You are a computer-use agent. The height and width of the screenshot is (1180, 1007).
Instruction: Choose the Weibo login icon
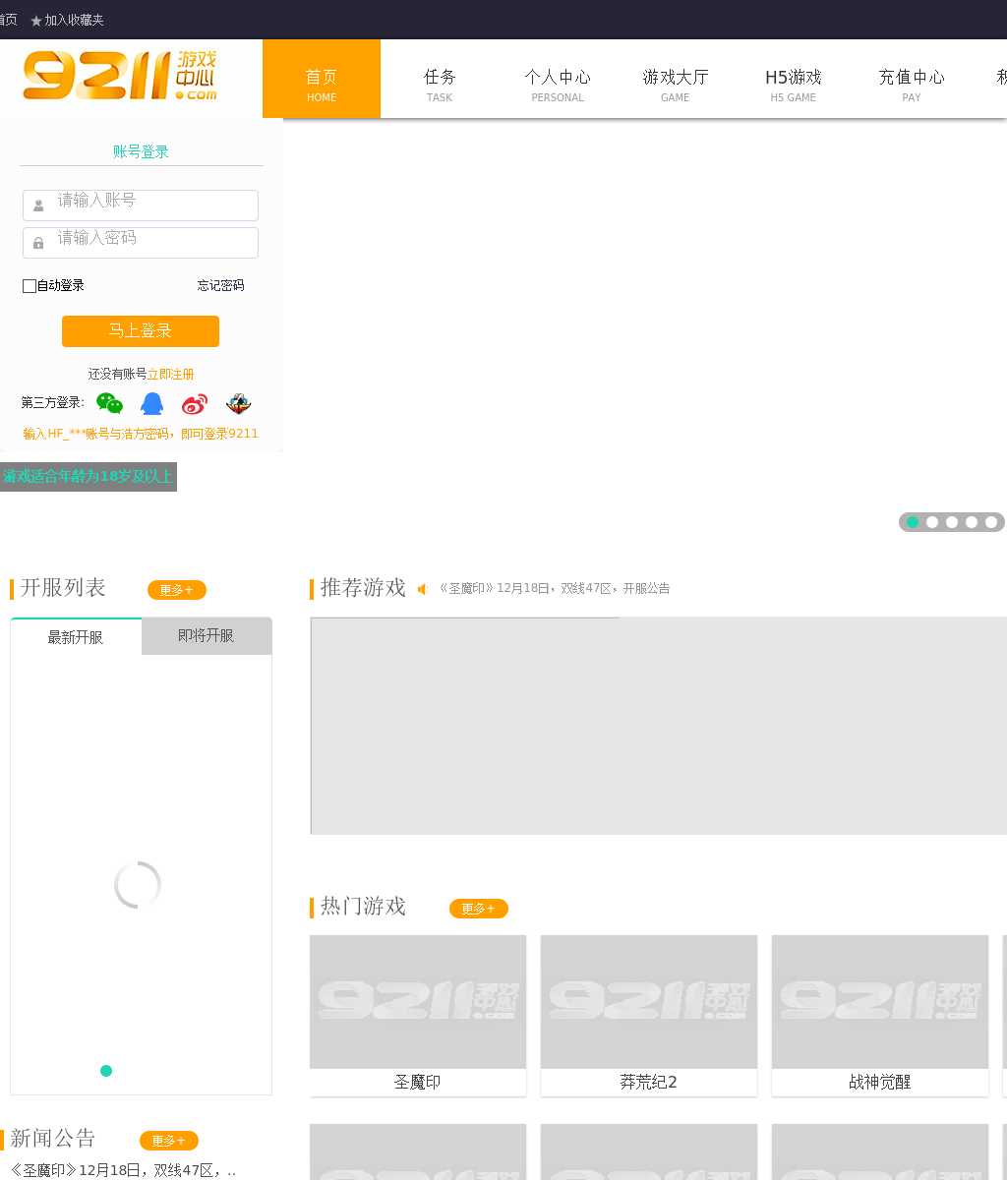[x=195, y=404]
